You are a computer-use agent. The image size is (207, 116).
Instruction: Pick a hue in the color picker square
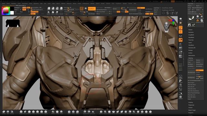[x=6, y=11]
